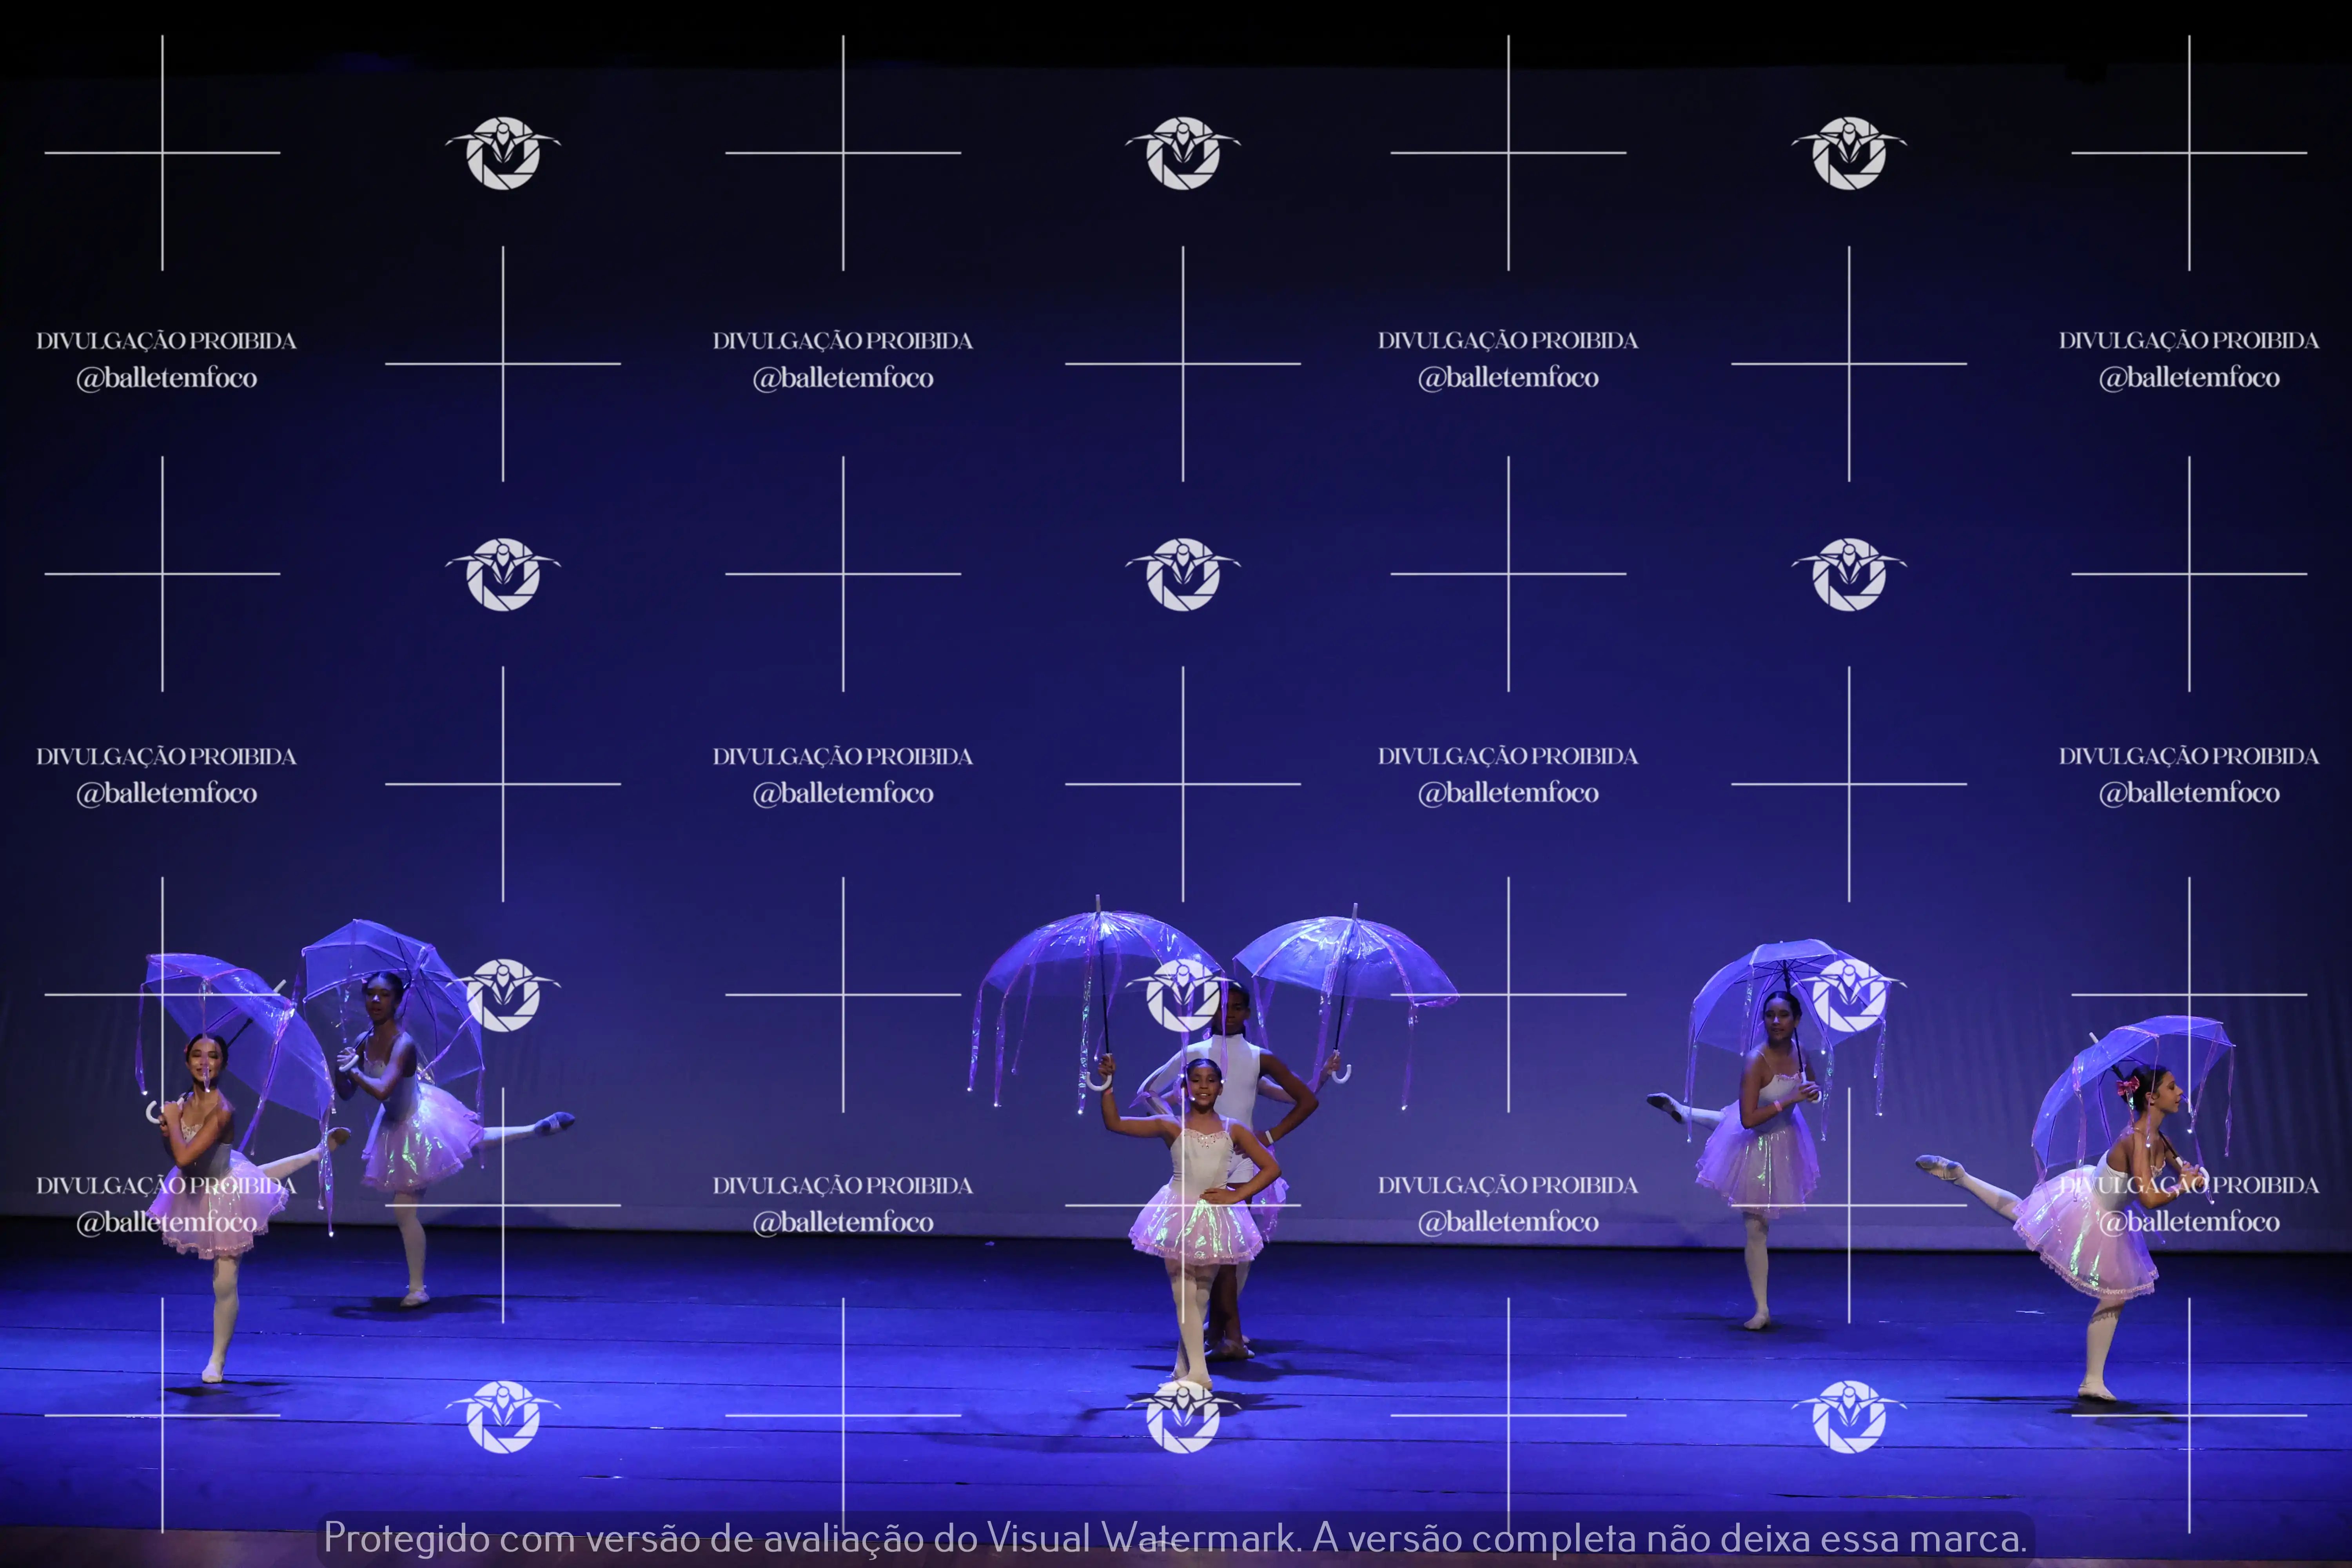This screenshot has width=2352, height=1568.
Task: Click the watermark logo beside the second-left dancer's umbrella
Action: coord(503,995)
